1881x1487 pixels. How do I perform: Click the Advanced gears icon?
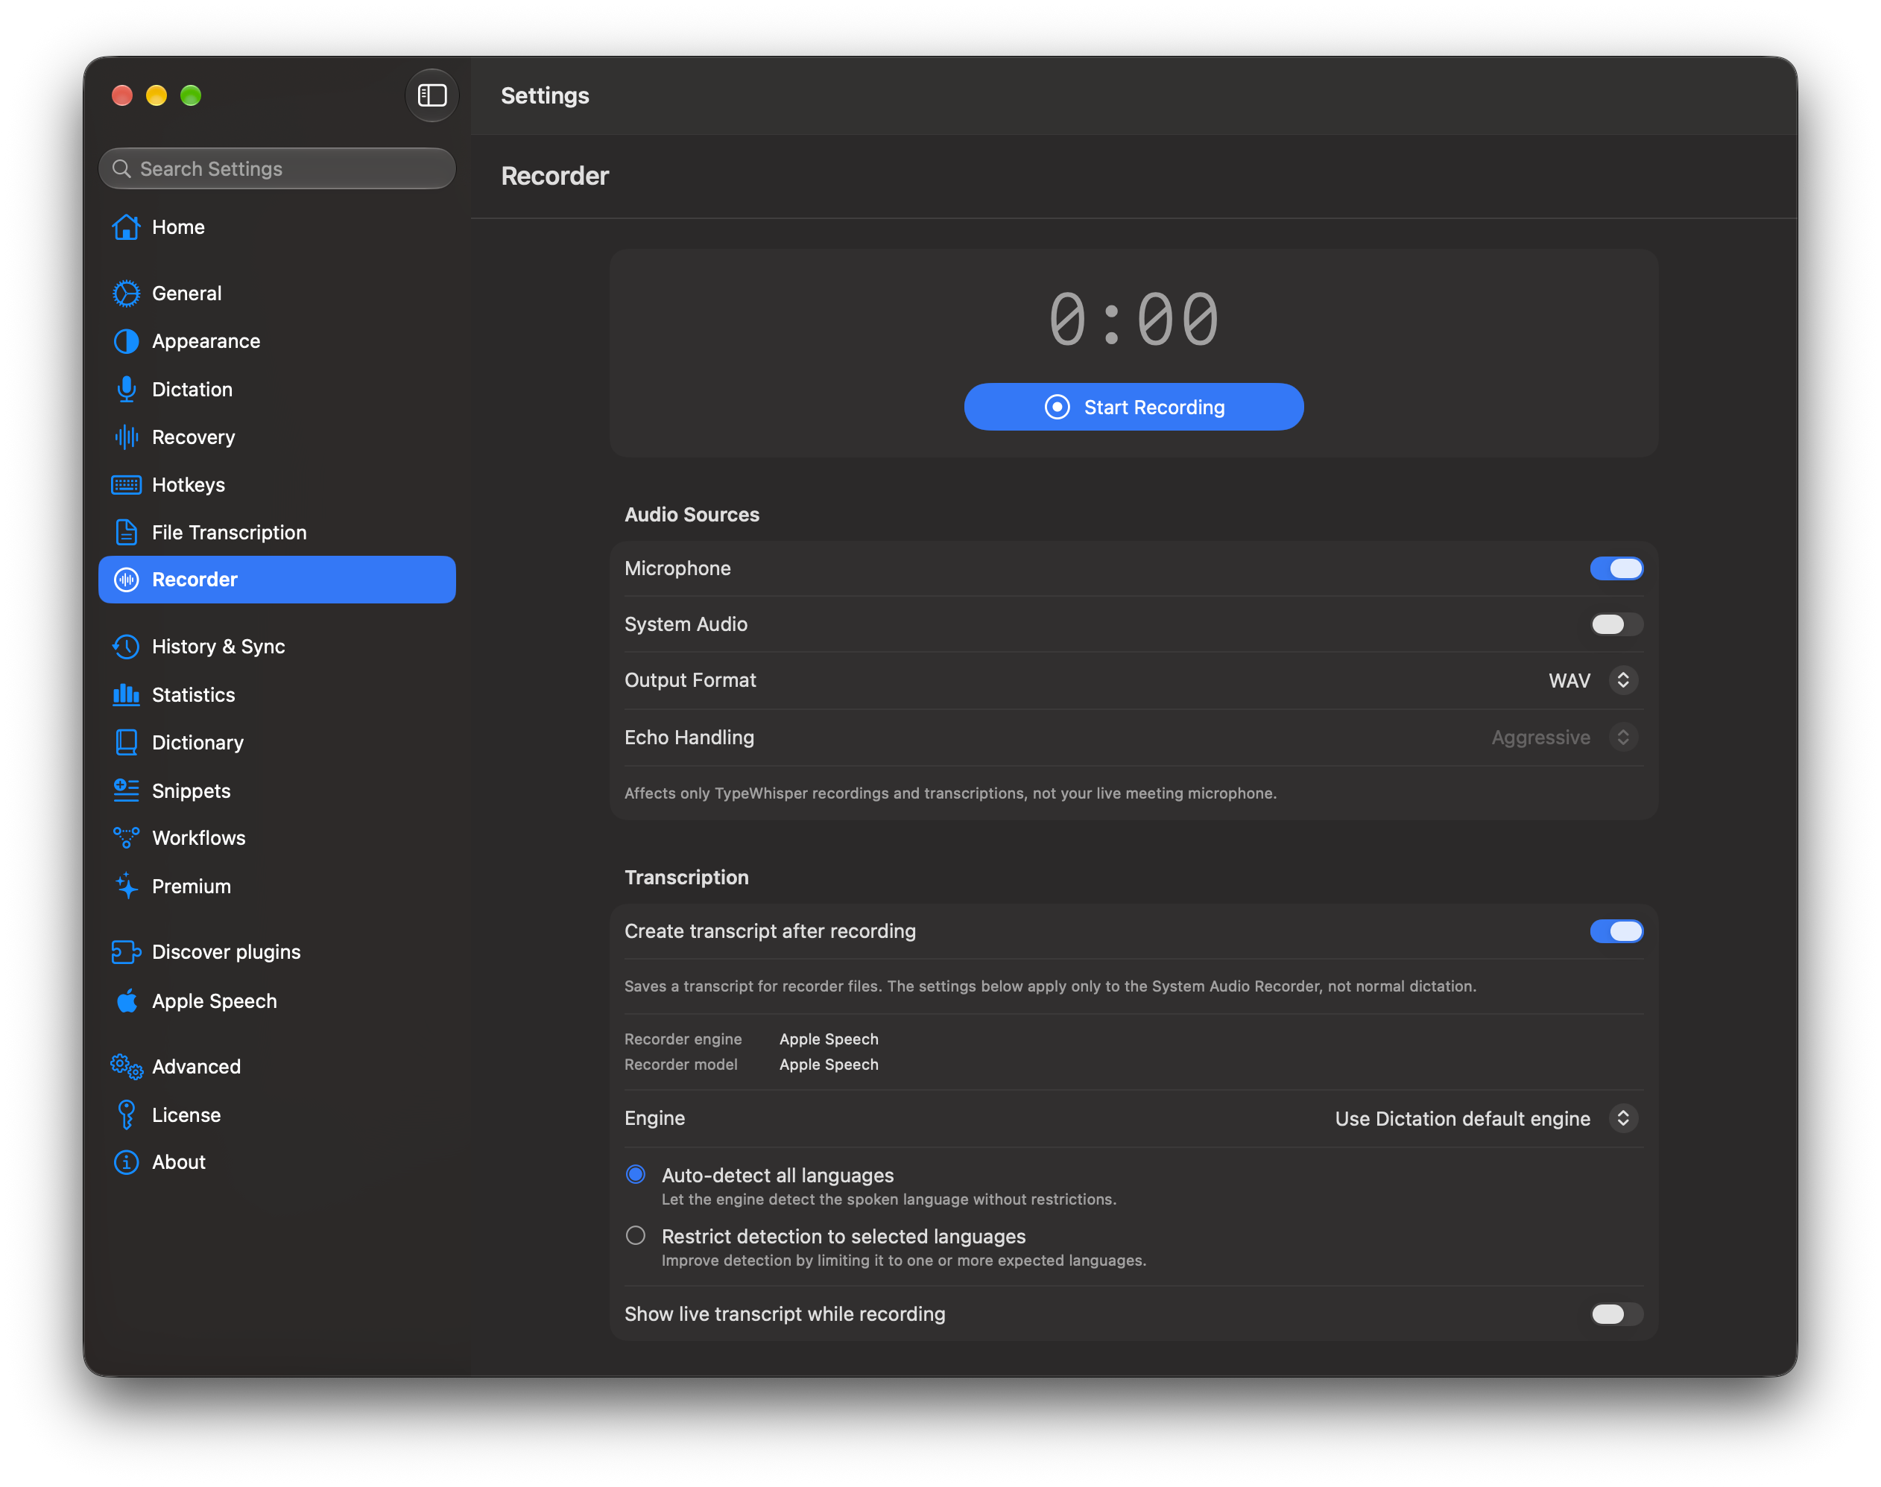click(126, 1067)
